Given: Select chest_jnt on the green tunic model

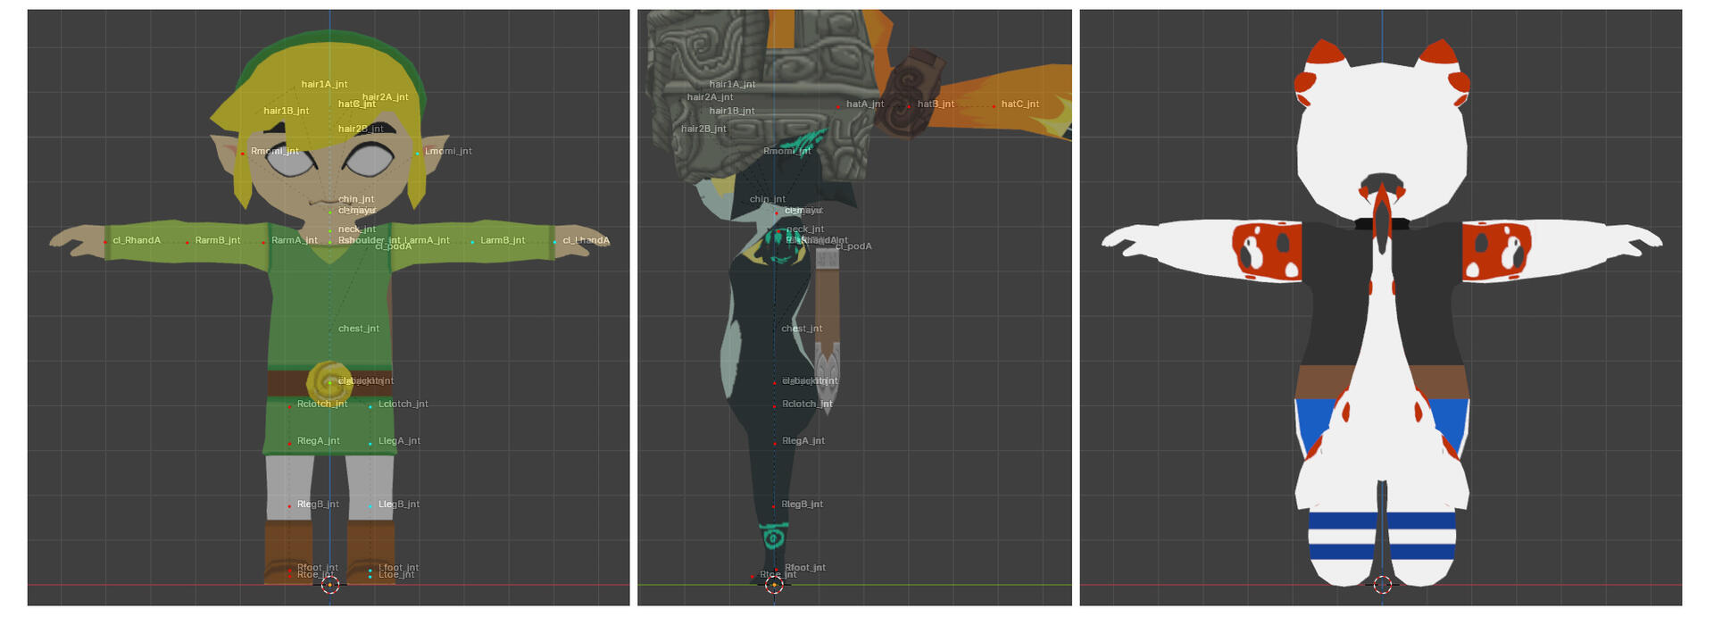Looking at the screenshot, I should [x=358, y=329].
